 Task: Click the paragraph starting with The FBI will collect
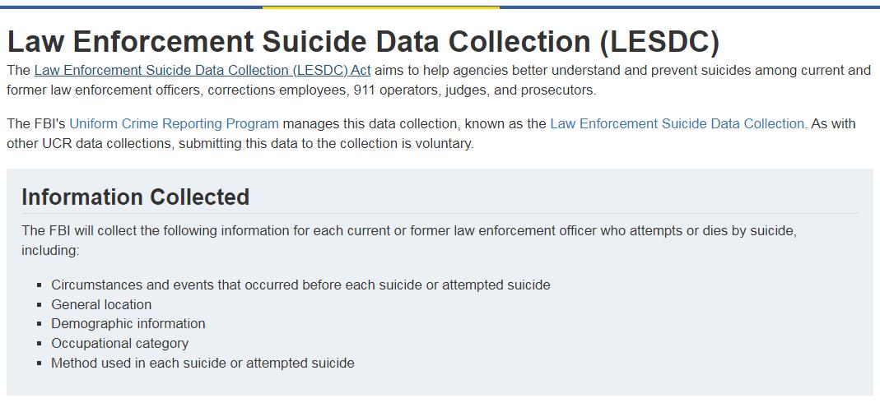pos(409,240)
